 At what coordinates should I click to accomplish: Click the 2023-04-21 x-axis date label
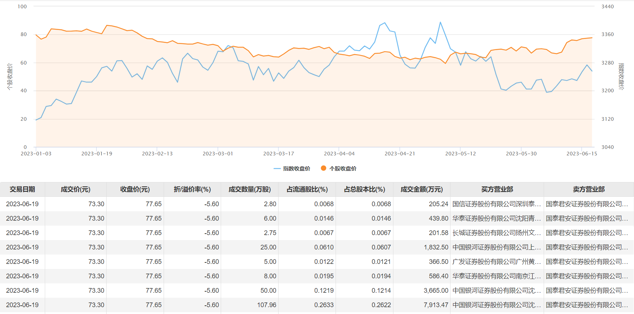[x=400, y=154]
